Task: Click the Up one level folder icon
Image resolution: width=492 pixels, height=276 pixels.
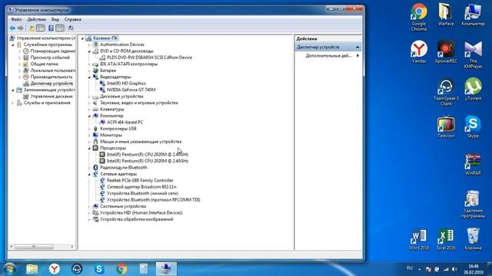Action: pos(32,28)
